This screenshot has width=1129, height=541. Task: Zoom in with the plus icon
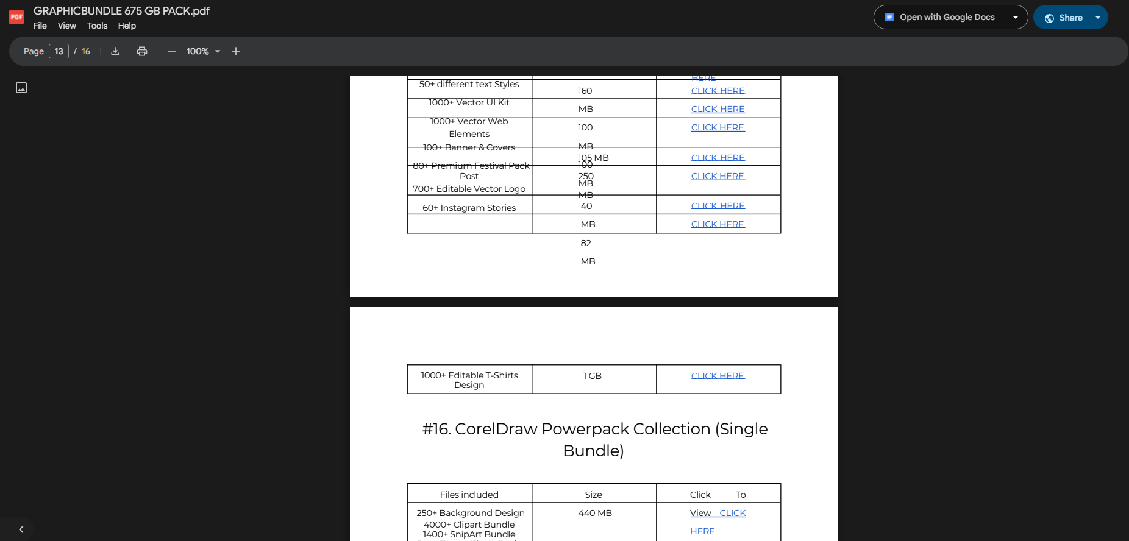click(236, 51)
